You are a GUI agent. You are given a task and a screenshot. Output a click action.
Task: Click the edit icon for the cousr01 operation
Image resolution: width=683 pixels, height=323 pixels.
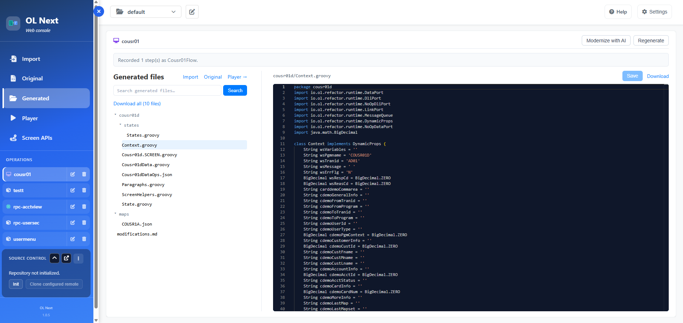point(73,174)
